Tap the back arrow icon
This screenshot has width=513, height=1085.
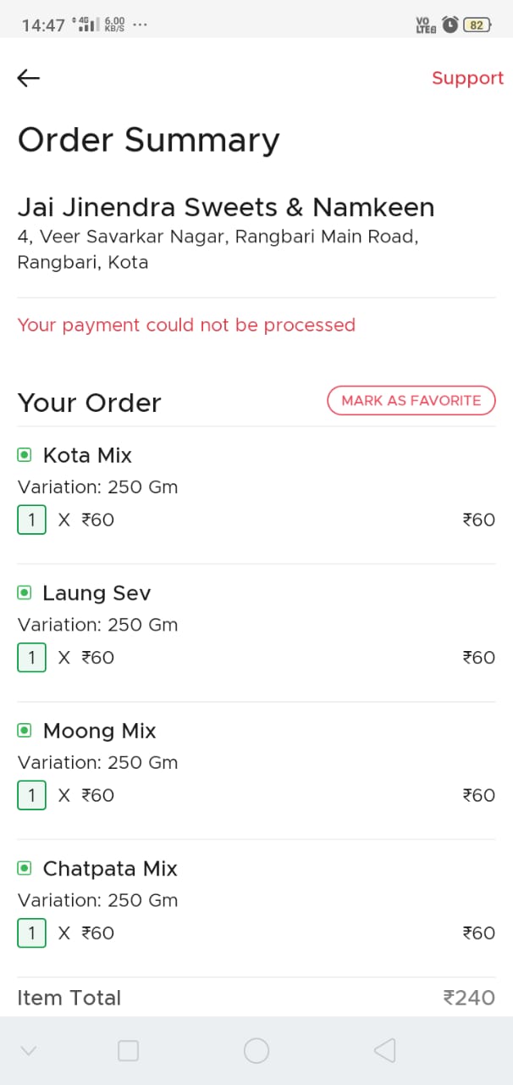(29, 78)
